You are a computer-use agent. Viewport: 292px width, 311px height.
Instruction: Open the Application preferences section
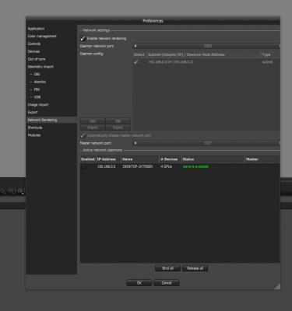pos(36,29)
